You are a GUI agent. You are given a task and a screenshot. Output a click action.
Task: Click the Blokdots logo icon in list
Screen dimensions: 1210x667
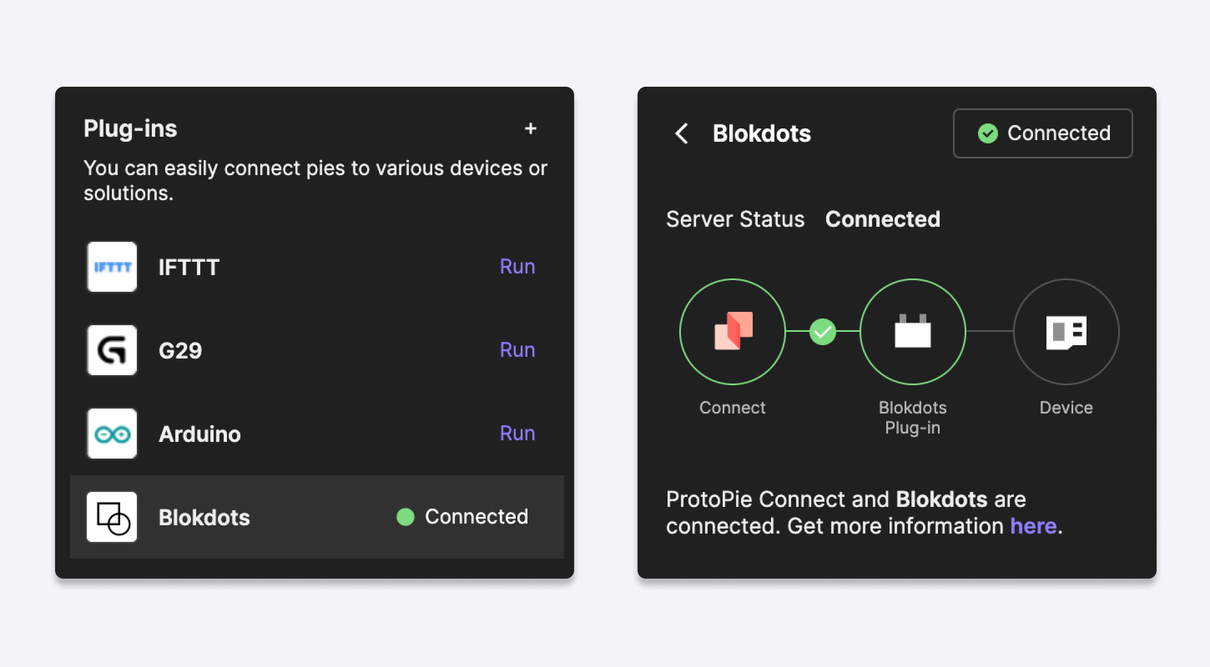pyautogui.click(x=112, y=517)
